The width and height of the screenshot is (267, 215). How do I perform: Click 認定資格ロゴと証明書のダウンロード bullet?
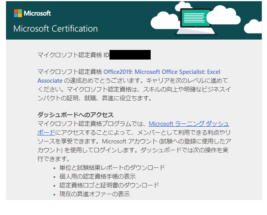click(x=109, y=185)
